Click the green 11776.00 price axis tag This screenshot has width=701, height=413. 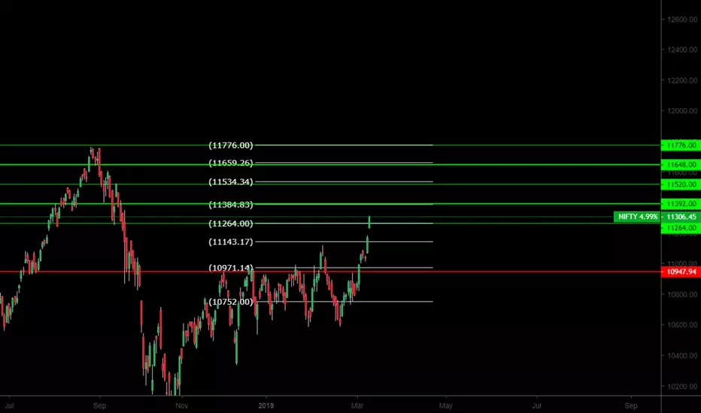point(681,145)
